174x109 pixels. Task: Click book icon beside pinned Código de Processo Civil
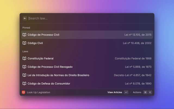(24, 35)
